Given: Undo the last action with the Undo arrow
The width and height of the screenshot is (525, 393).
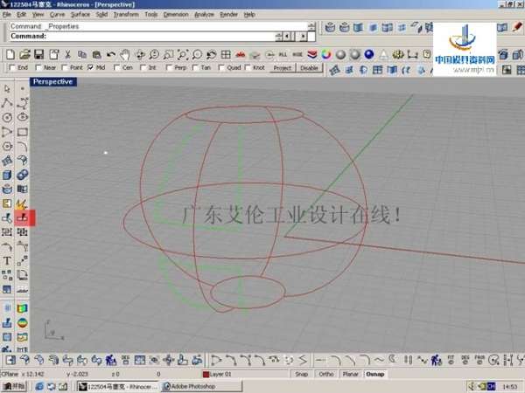Looking at the screenshot, I should coord(111,54).
